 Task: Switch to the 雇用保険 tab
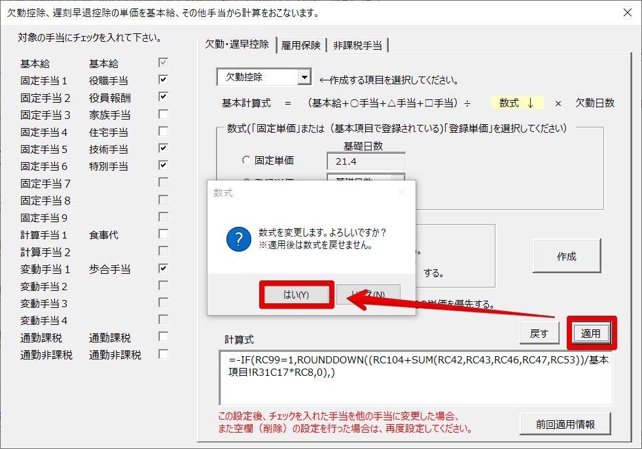coord(301,45)
